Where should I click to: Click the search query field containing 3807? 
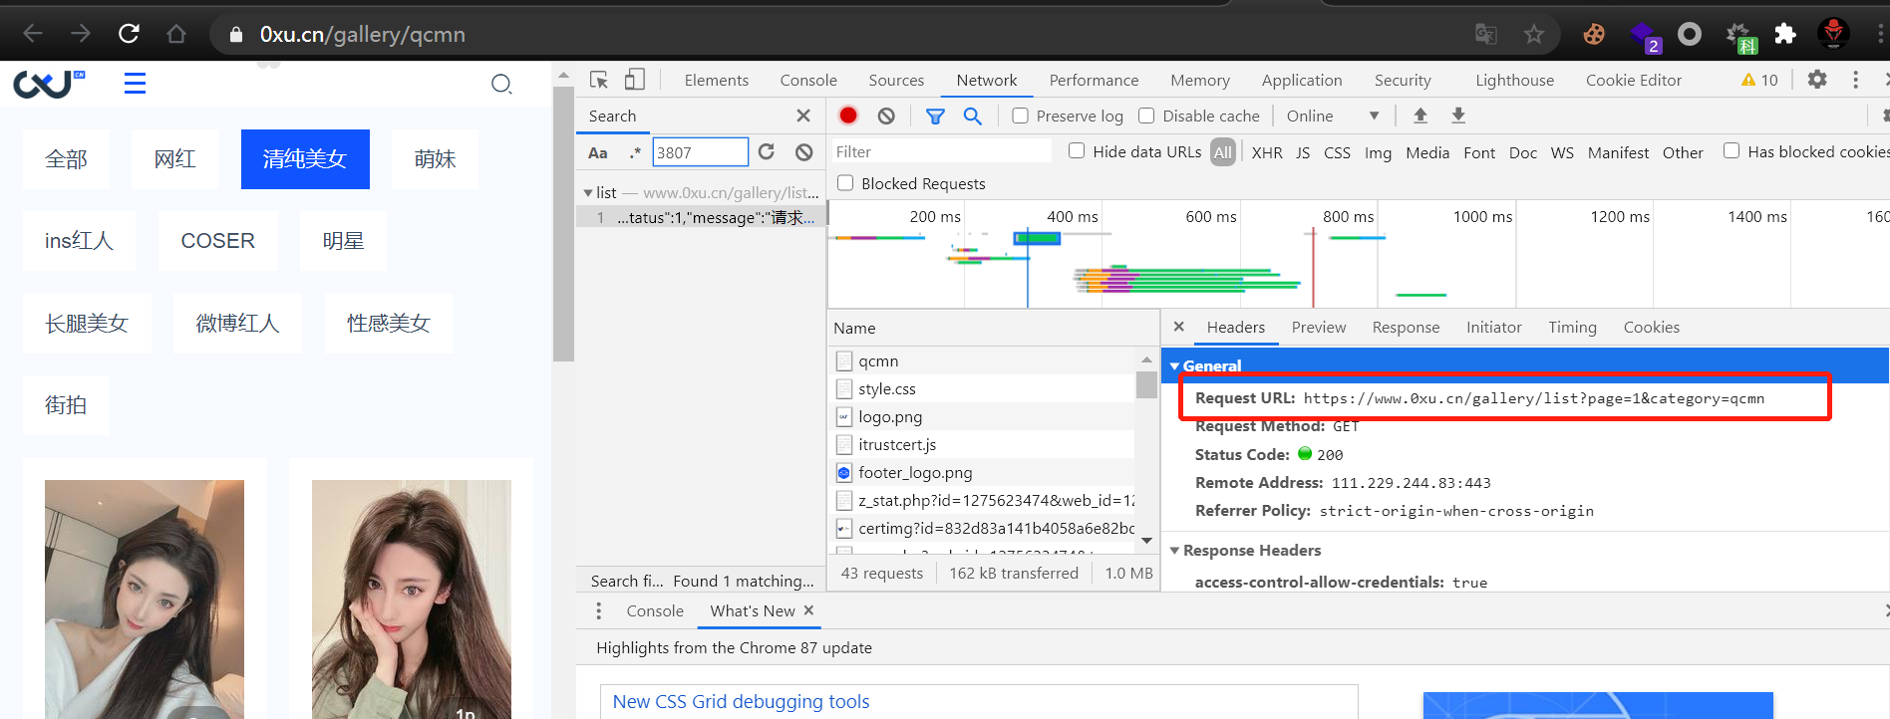pyautogui.click(x=700, y=152)
